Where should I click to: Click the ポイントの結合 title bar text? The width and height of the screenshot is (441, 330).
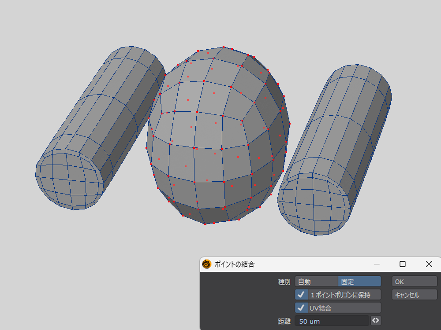click(x=234, y=264)
